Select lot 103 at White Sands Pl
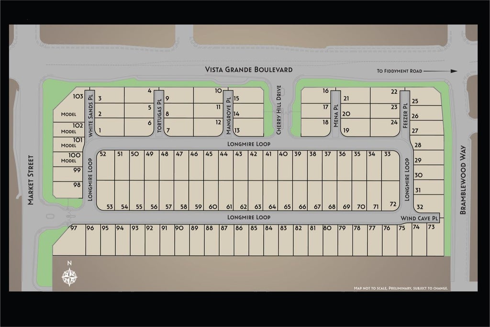 click(x=70, y=104)
